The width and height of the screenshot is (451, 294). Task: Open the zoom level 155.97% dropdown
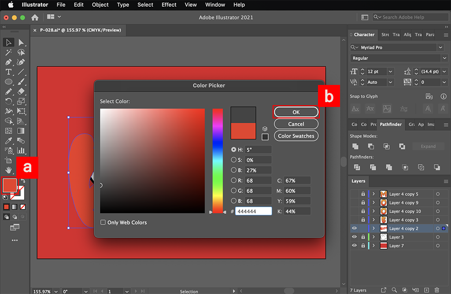[x=56, y=291]
